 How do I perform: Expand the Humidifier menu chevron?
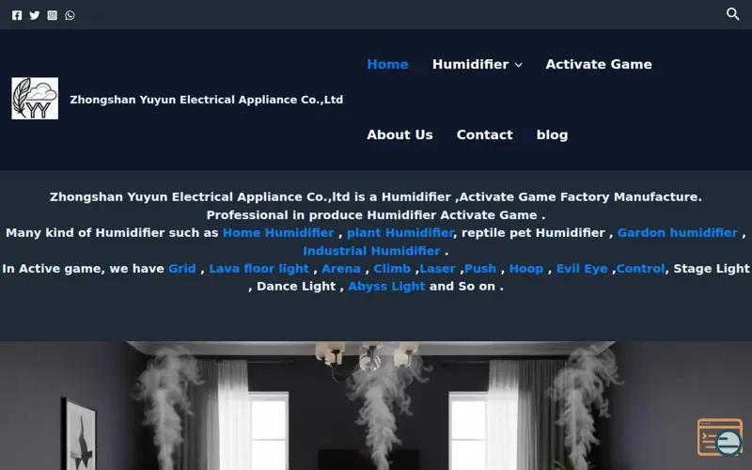coord(519,65)
